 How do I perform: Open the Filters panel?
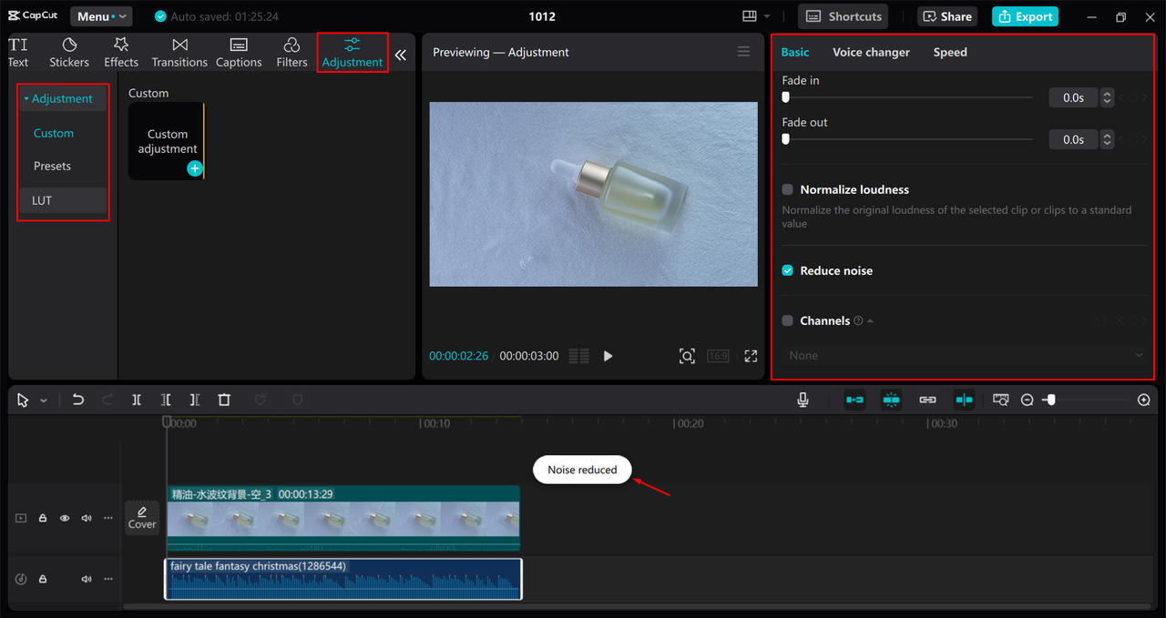291,53
